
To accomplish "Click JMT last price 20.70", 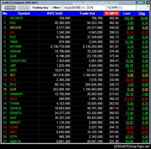I will coord(129,65).
